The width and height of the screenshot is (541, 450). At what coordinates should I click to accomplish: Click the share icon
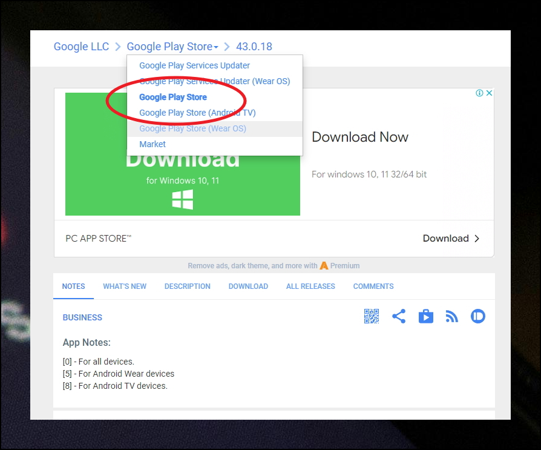[399, 316]
